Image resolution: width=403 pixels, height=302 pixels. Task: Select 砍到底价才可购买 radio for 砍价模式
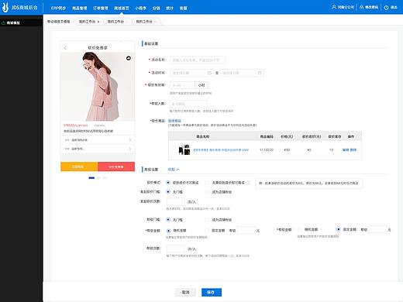click(168, 183)
